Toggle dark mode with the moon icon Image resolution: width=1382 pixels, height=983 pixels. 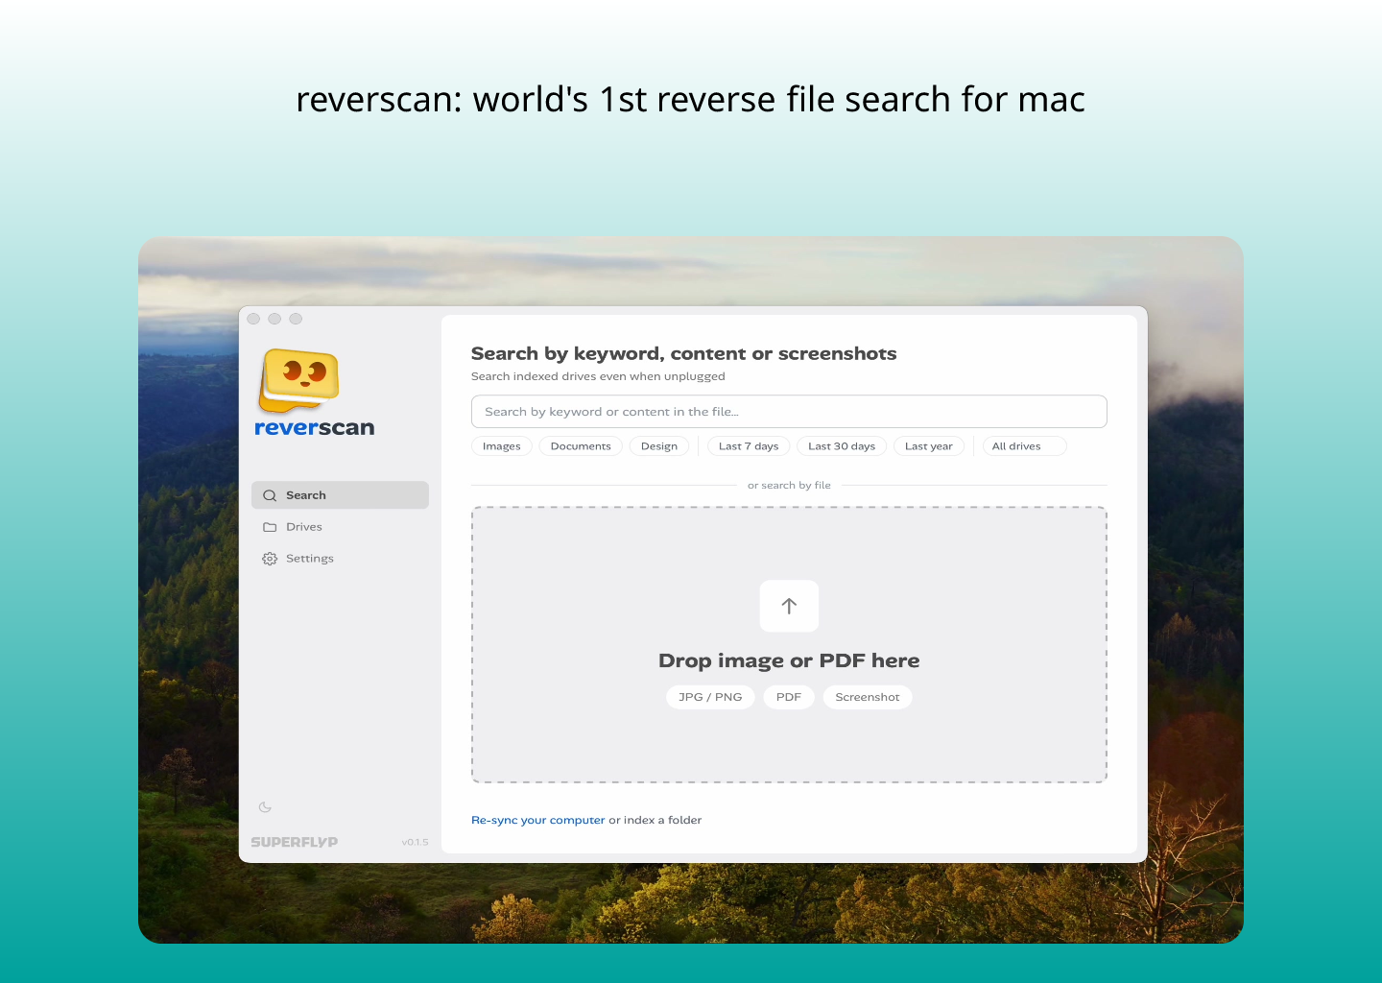[266, 807]
